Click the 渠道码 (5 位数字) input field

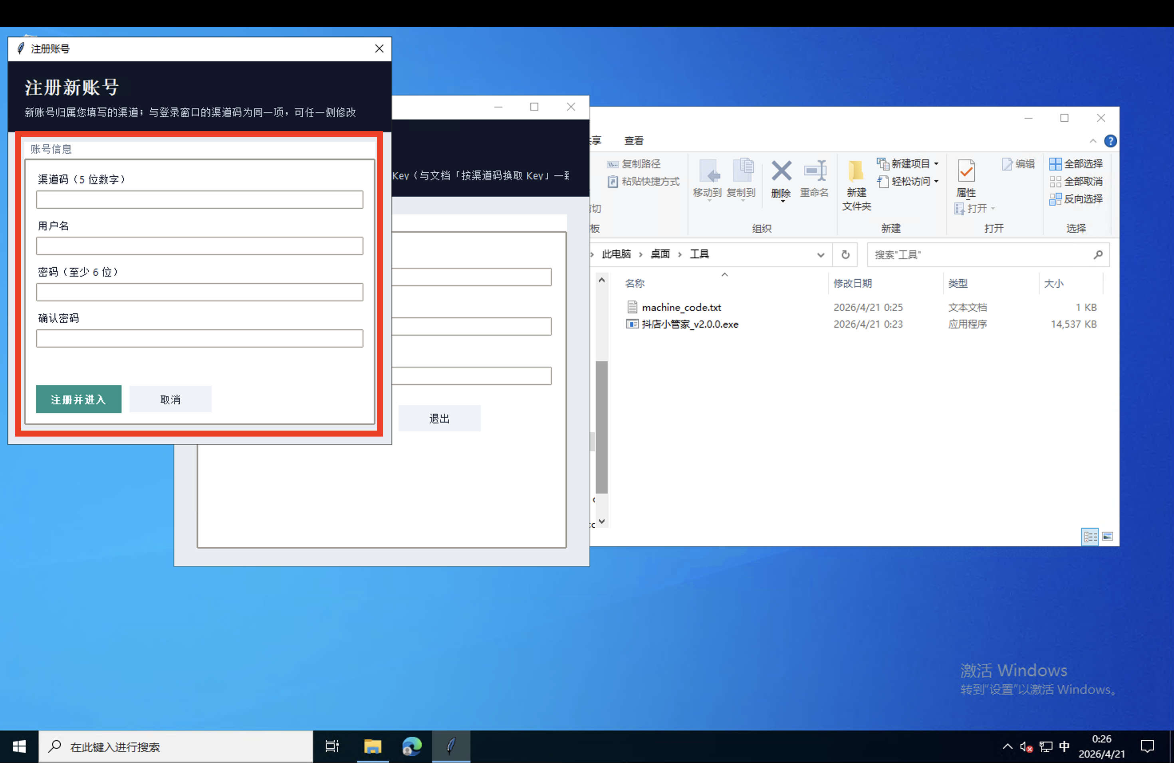point(199,200)
